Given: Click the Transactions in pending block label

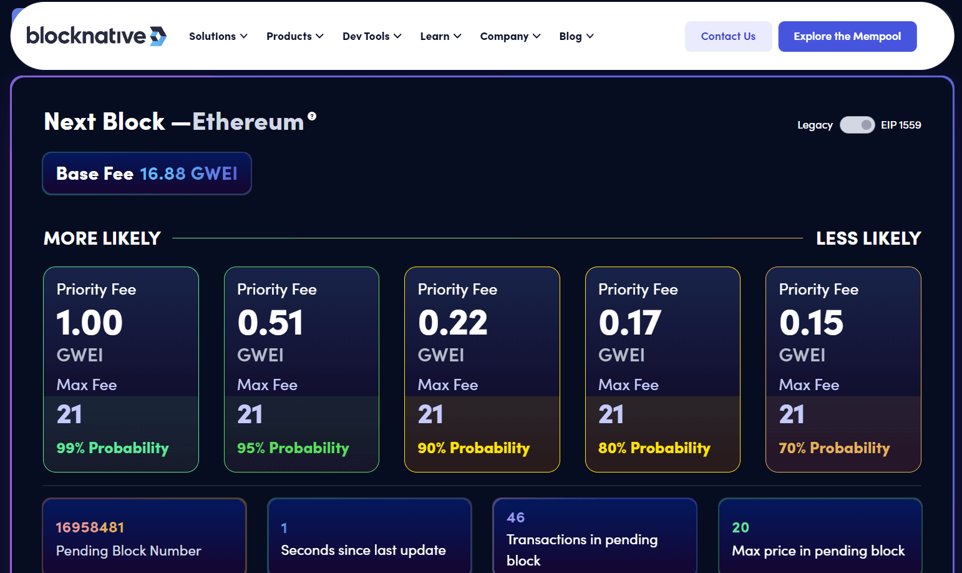Looking at the screenshot, I should point(582,550).
